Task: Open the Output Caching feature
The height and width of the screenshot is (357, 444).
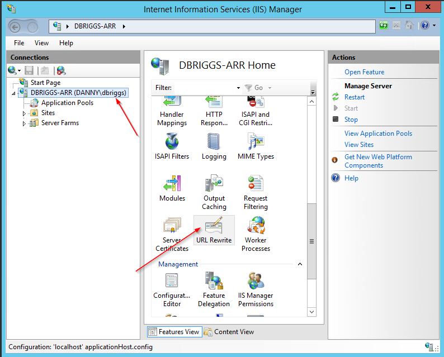Action: pyautogui.click(x=214, y=192)
